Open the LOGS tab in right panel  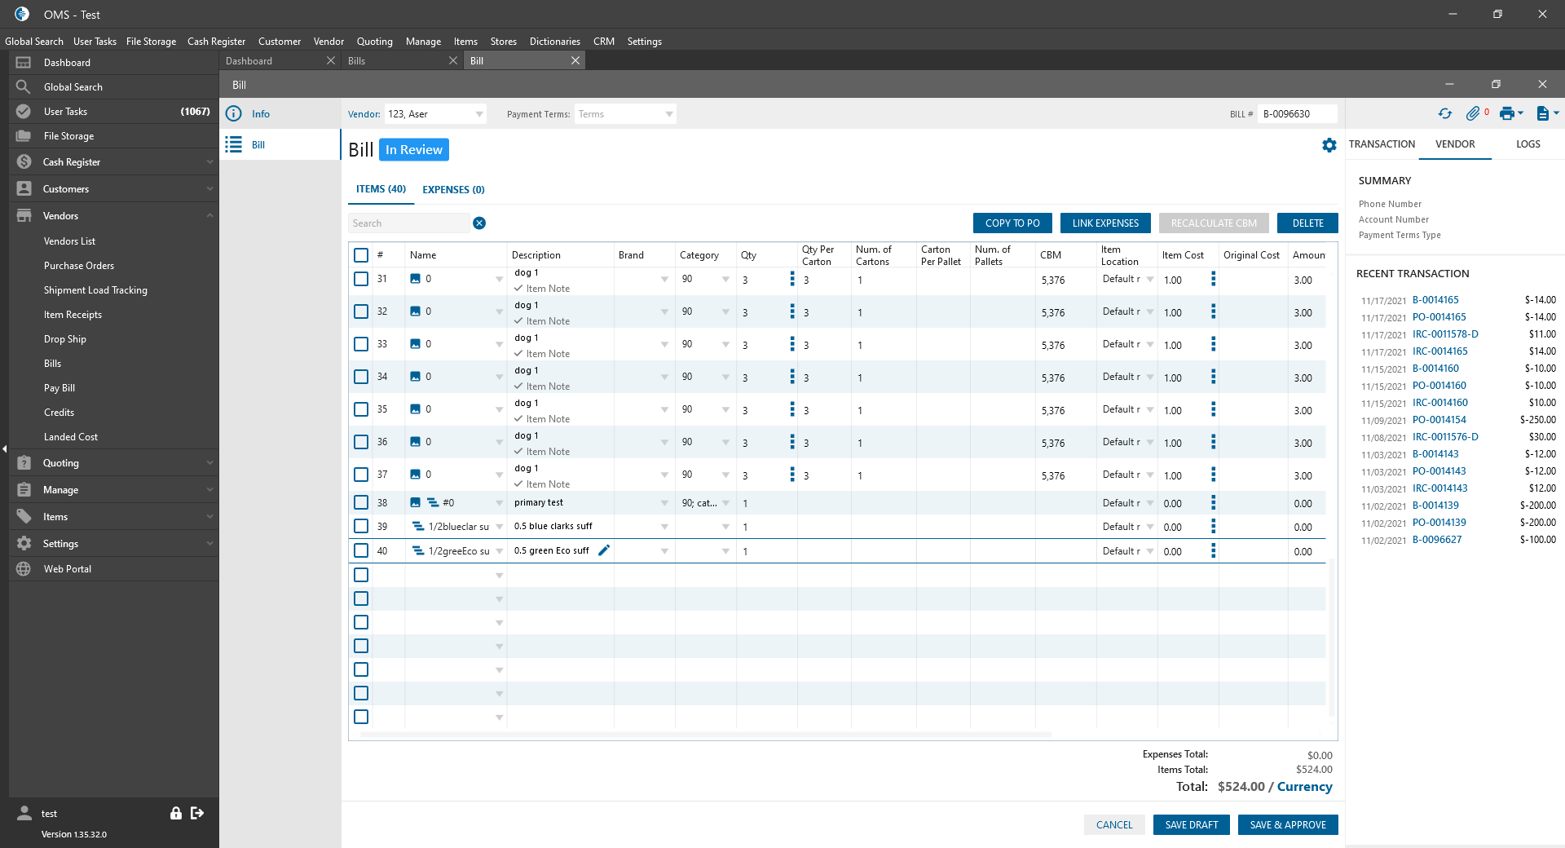[1528, 144]
